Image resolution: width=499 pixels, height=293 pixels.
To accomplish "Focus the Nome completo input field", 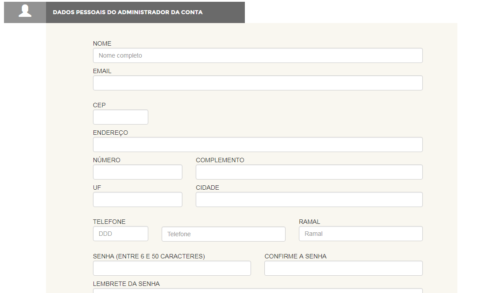I will (x=258, y=55).
